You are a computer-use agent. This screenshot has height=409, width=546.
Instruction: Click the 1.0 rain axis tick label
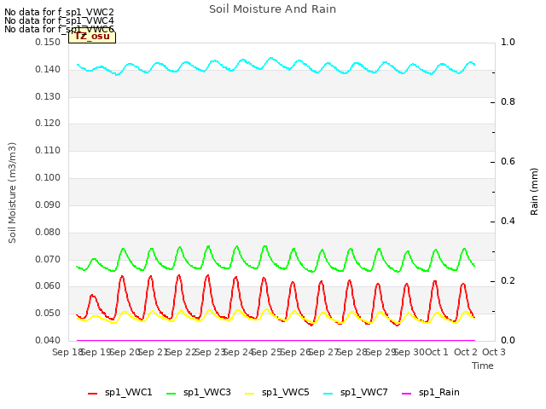[508, 42]
